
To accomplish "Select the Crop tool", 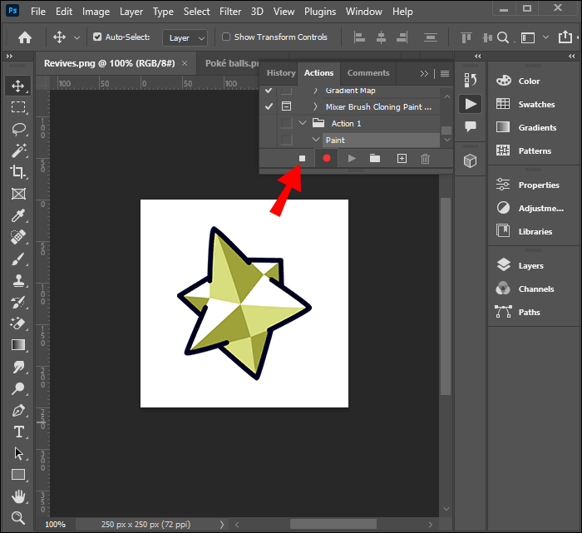I will 18,172.
